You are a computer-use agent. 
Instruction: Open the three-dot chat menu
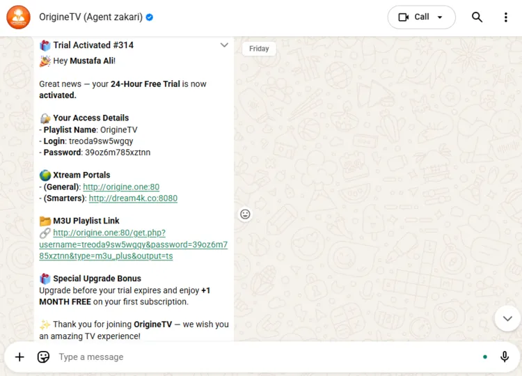point(506,17)
